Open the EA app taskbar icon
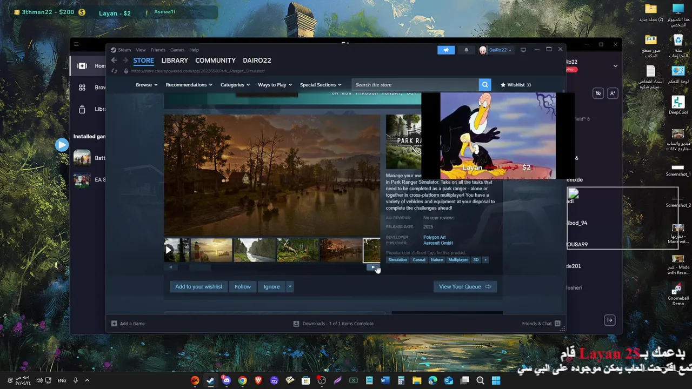This screenshot has width=692, height=389. point(195,380)
